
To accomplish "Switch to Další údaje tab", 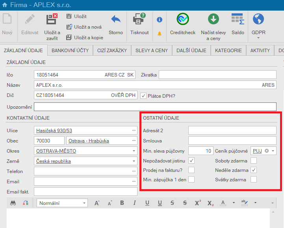I will coord(191,50).
